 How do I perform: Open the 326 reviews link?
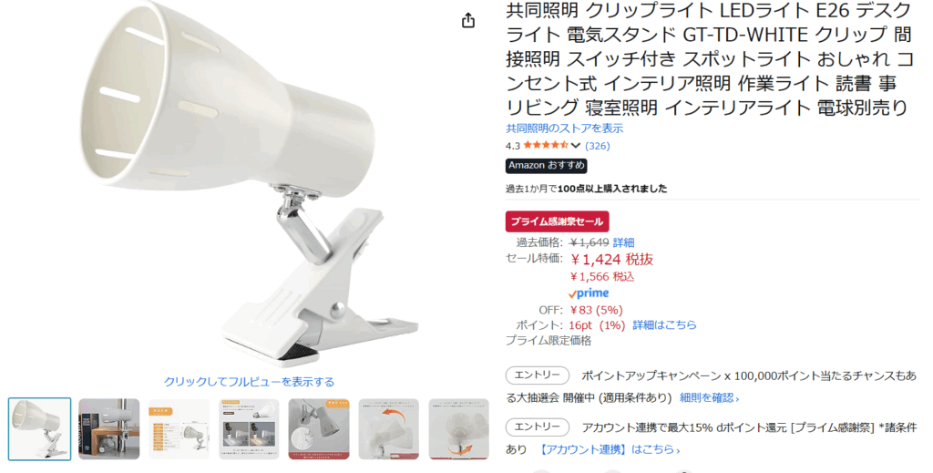pos(598,146)
